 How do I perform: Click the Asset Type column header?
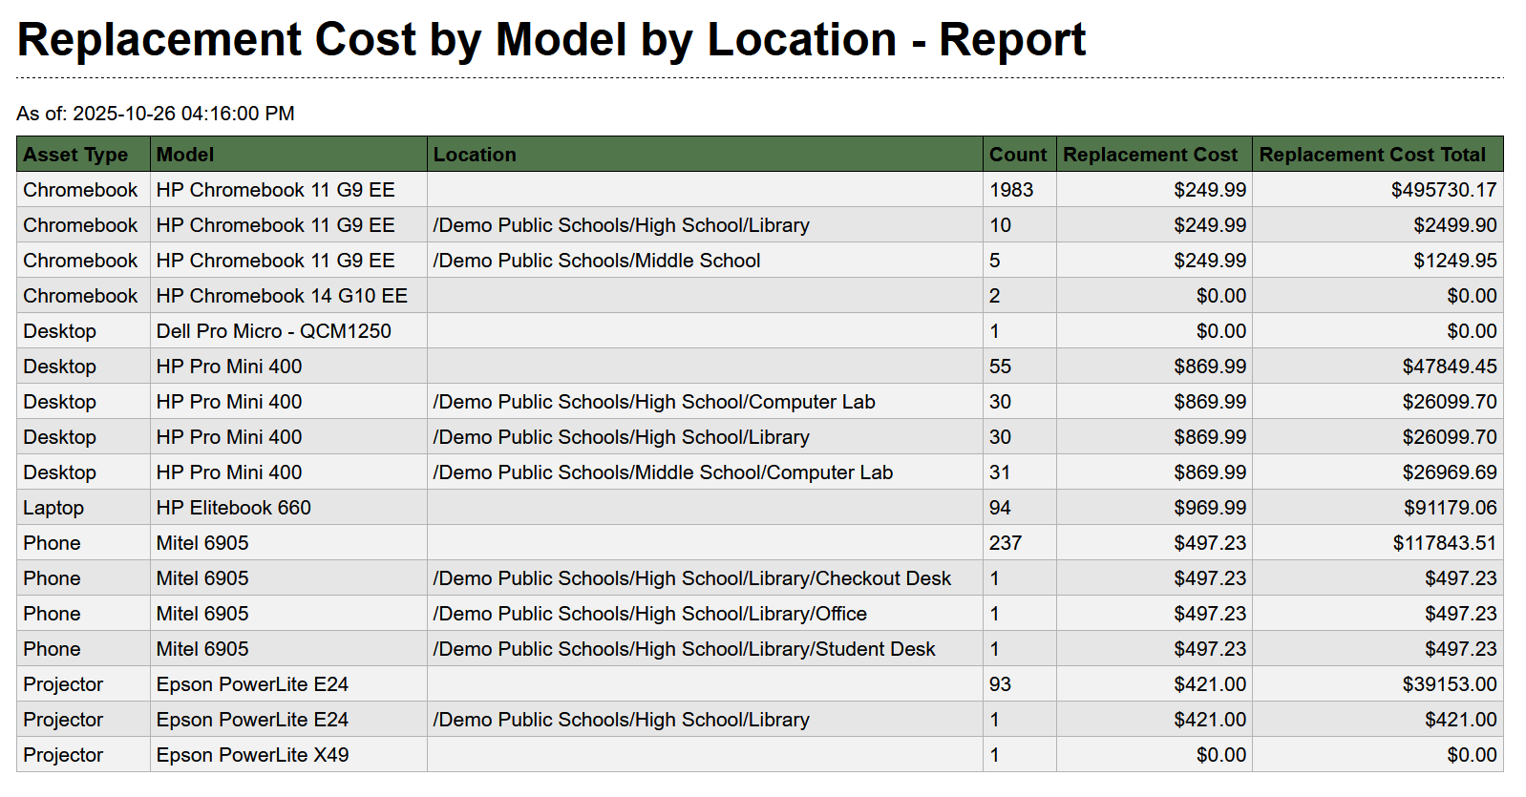[x=75, y=155]
